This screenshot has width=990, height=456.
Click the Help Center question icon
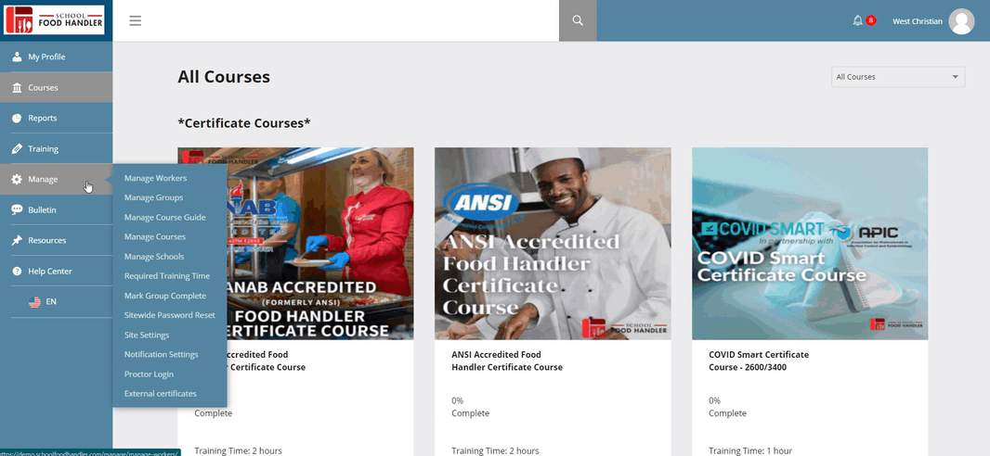17,271
